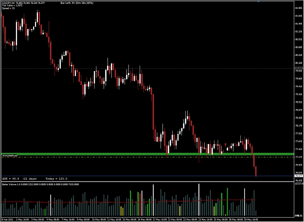The height and width of the screenshot is (222, 304).
Task: Click the green horizontal support band
Action: 148,154
